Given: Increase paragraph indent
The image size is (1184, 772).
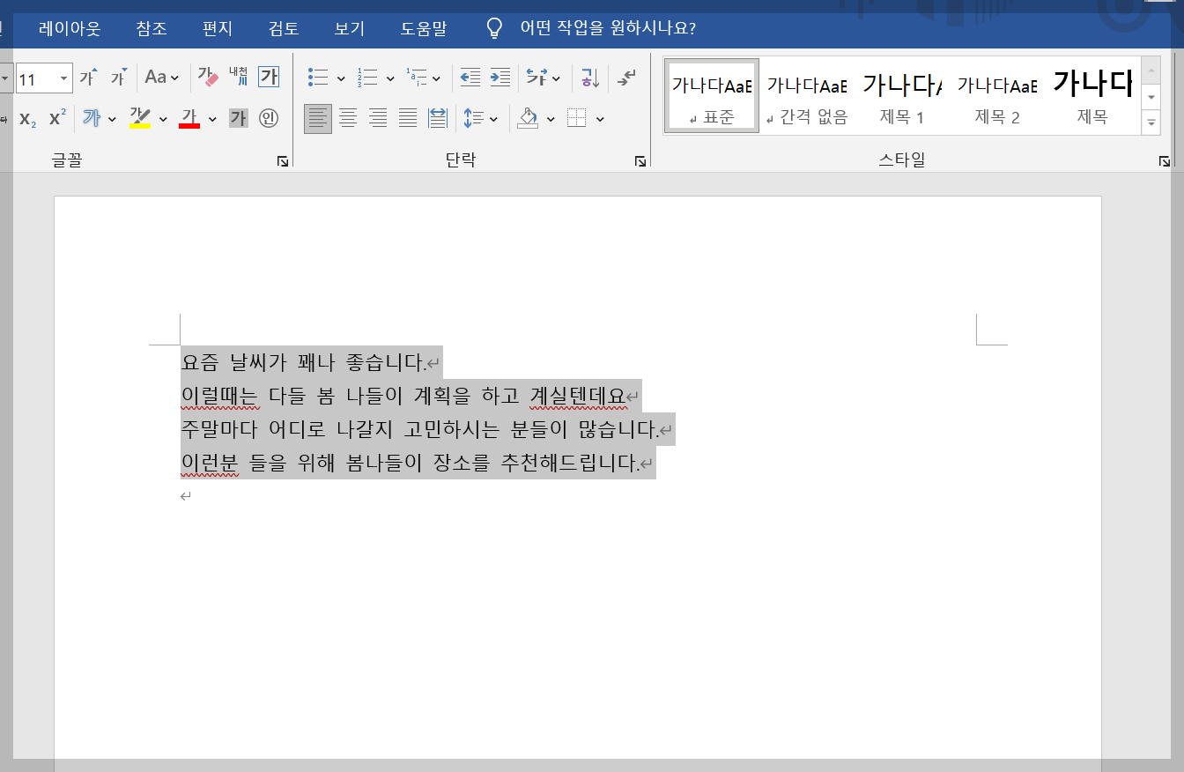Looking at the screenshot, I should click(500, 77).
